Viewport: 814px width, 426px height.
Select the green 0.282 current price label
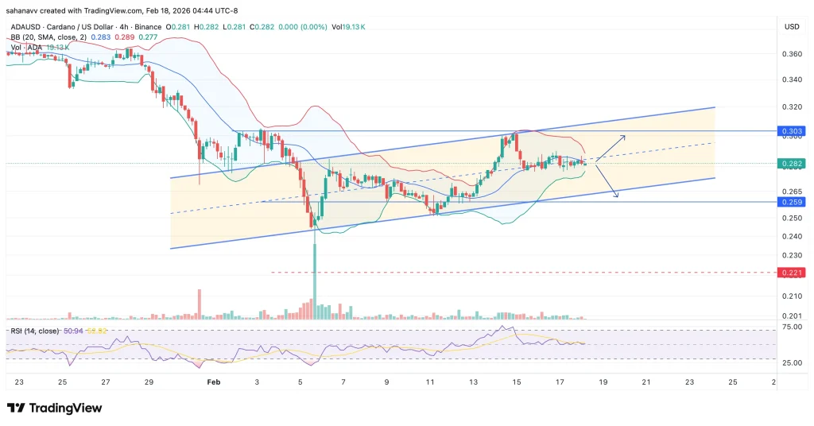pos(793,164)
